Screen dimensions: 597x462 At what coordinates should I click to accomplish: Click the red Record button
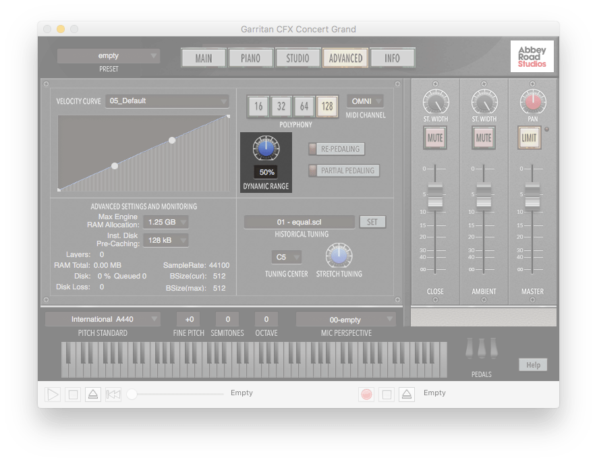pyautogui.click(x=366, y=395)
